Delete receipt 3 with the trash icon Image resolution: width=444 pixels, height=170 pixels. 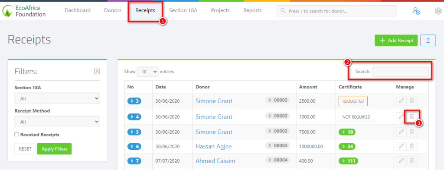pyautogui.click(x=412, y=101)
